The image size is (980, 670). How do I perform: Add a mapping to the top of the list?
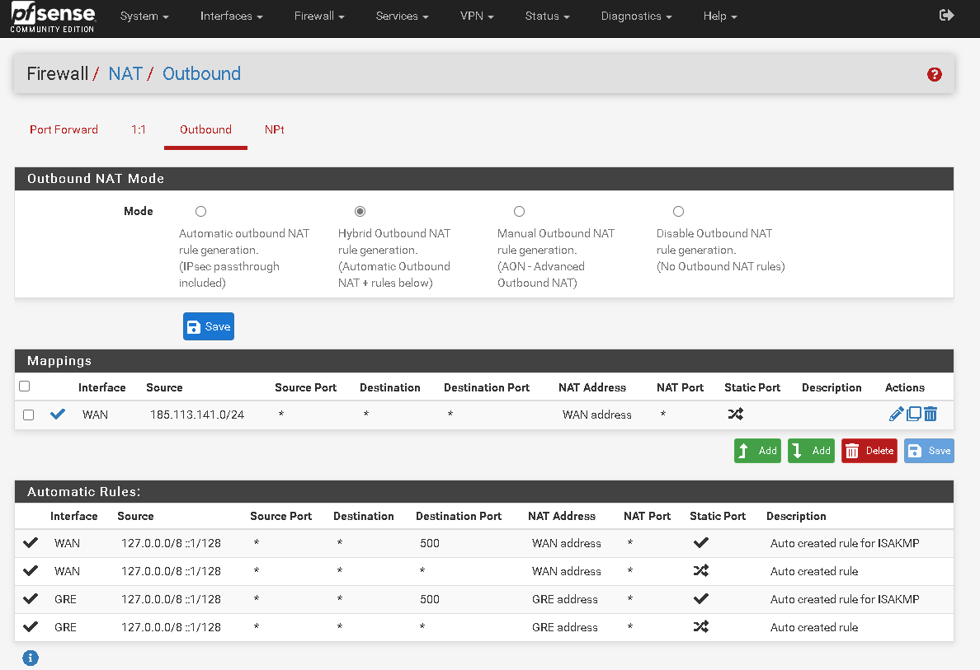point(757,451)
